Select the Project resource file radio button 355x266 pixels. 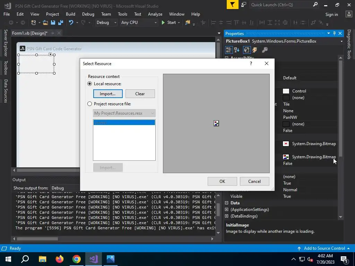pyautogui.click(x=90, y=104)
